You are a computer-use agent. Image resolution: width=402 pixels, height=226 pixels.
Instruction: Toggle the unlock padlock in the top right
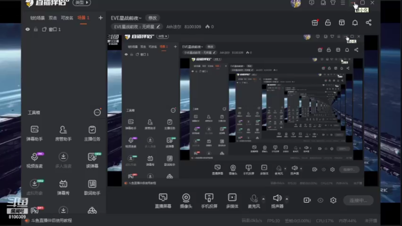[x=328, y=23]
